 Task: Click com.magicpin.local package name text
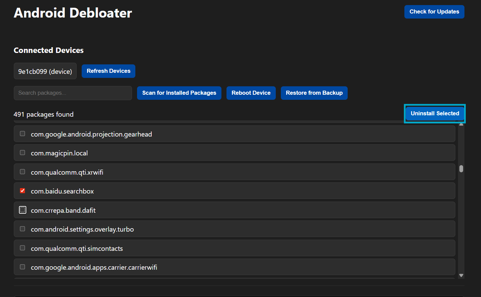coord(59,153)
